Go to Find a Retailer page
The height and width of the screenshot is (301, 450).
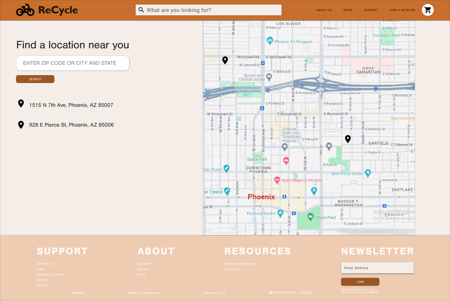tap(402, 10)
